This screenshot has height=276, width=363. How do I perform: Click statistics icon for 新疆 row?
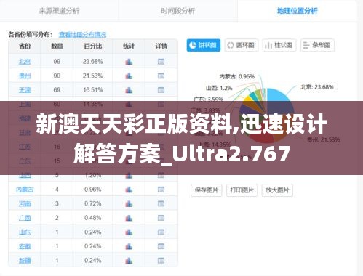pos(129,261)
